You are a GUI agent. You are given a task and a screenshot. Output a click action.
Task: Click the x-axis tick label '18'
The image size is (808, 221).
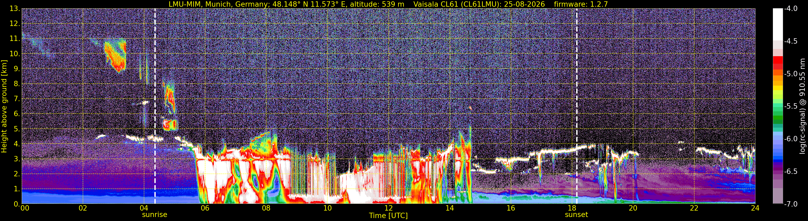point(572,208)
